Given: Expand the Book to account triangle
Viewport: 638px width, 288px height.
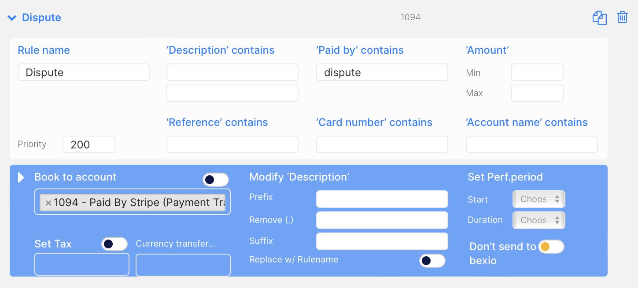Looking at the screenshot, I should click(x=21, y=177).
